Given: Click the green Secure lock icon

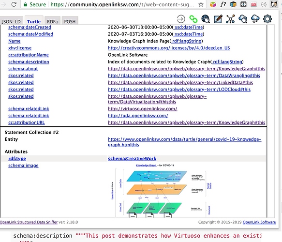Looking at the screenshot, I should (x=26, y=4).
